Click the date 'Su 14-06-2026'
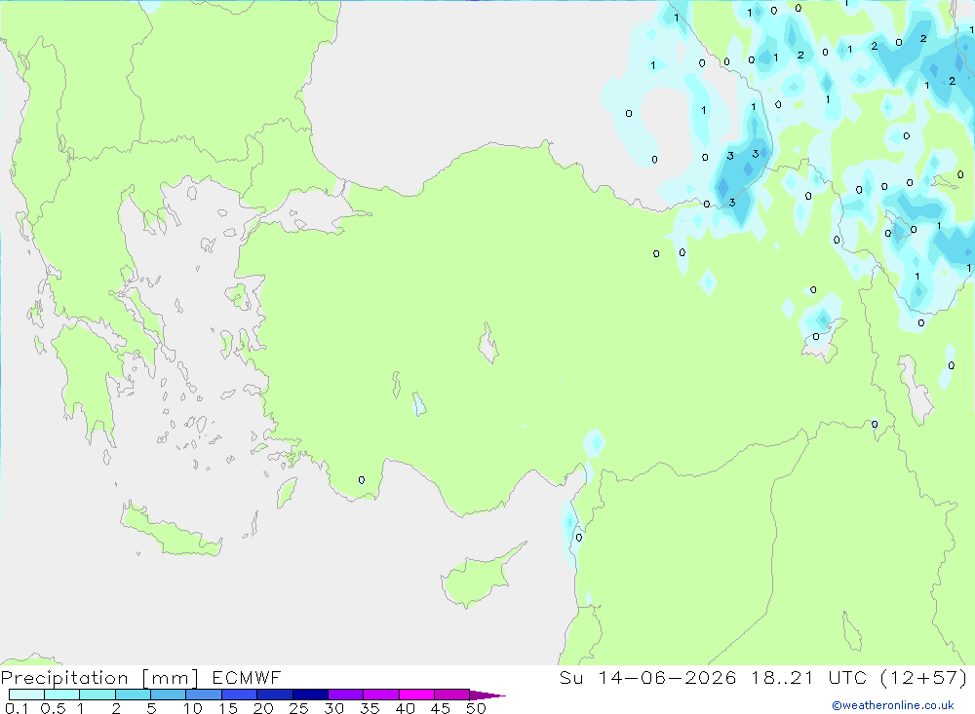 click(x=648, y=677)
